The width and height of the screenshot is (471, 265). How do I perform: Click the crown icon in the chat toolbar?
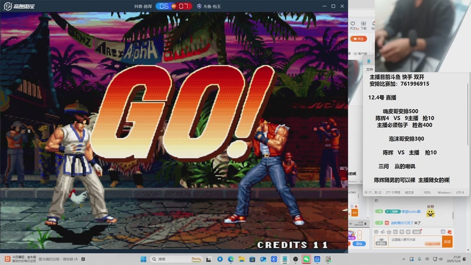point(389,232)
